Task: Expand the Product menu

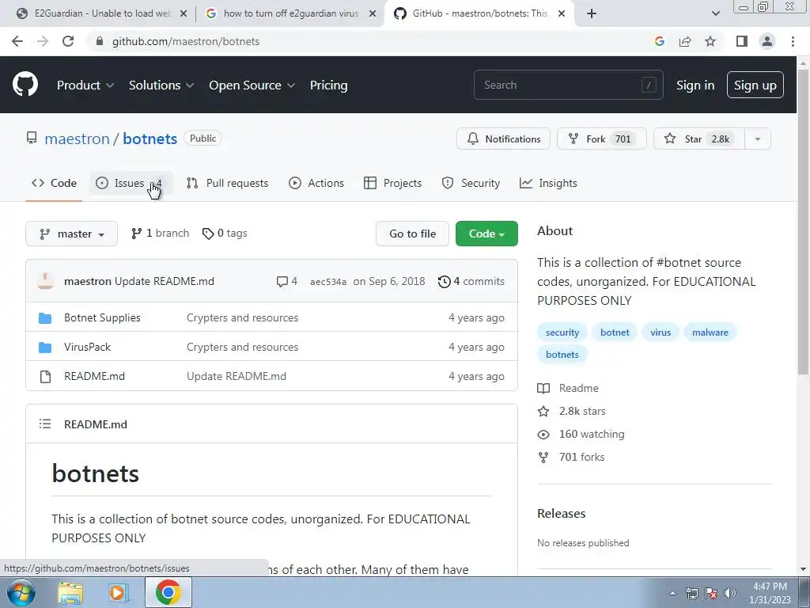Action: coord(85,85)
